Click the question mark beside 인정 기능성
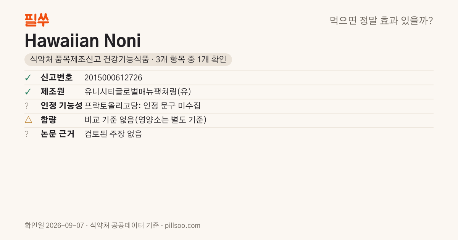The image size is (458, 240). 27,106
